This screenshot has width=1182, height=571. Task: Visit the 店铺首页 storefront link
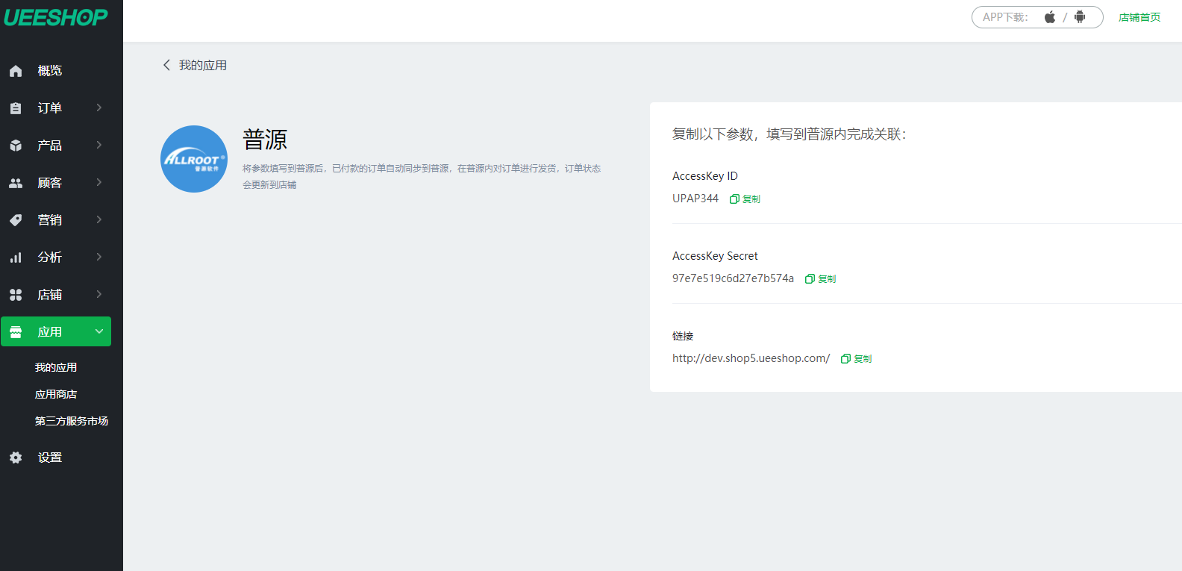click(1139, 17)
